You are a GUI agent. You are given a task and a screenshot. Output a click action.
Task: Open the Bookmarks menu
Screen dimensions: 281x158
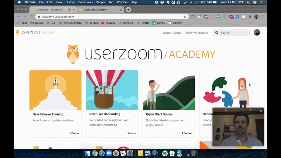[x=85, y=2]
